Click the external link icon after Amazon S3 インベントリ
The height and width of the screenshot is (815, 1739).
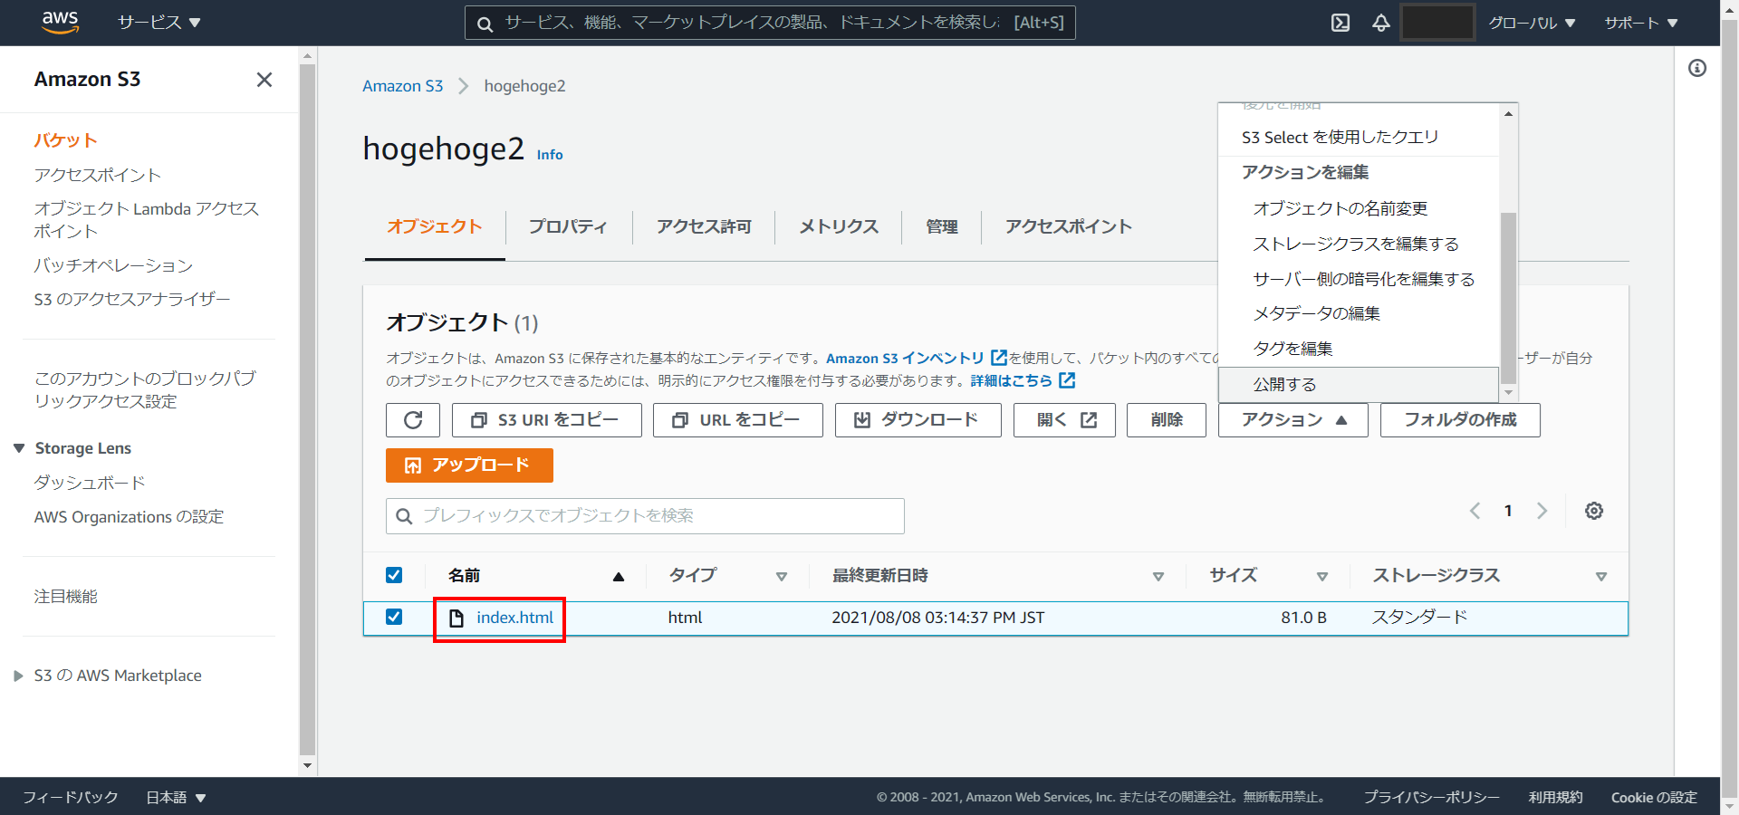(x=999, y=358)
